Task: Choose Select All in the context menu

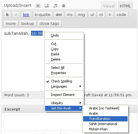Action: point(64,68)
